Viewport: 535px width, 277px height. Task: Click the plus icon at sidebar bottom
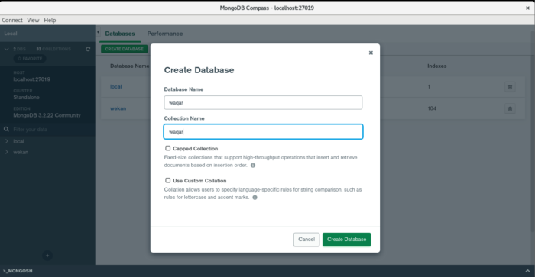coord(47,256)
